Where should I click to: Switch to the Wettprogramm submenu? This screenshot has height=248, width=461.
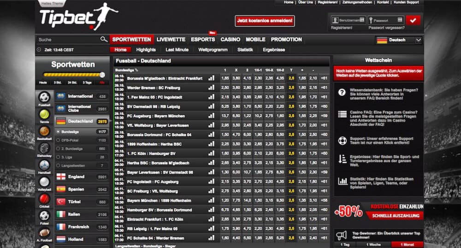(x=213, y=50)
